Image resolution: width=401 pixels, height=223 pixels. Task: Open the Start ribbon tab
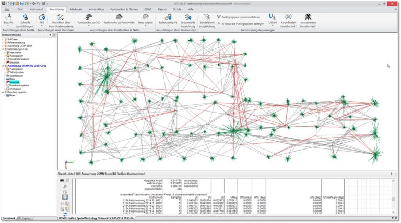point(21,9)
